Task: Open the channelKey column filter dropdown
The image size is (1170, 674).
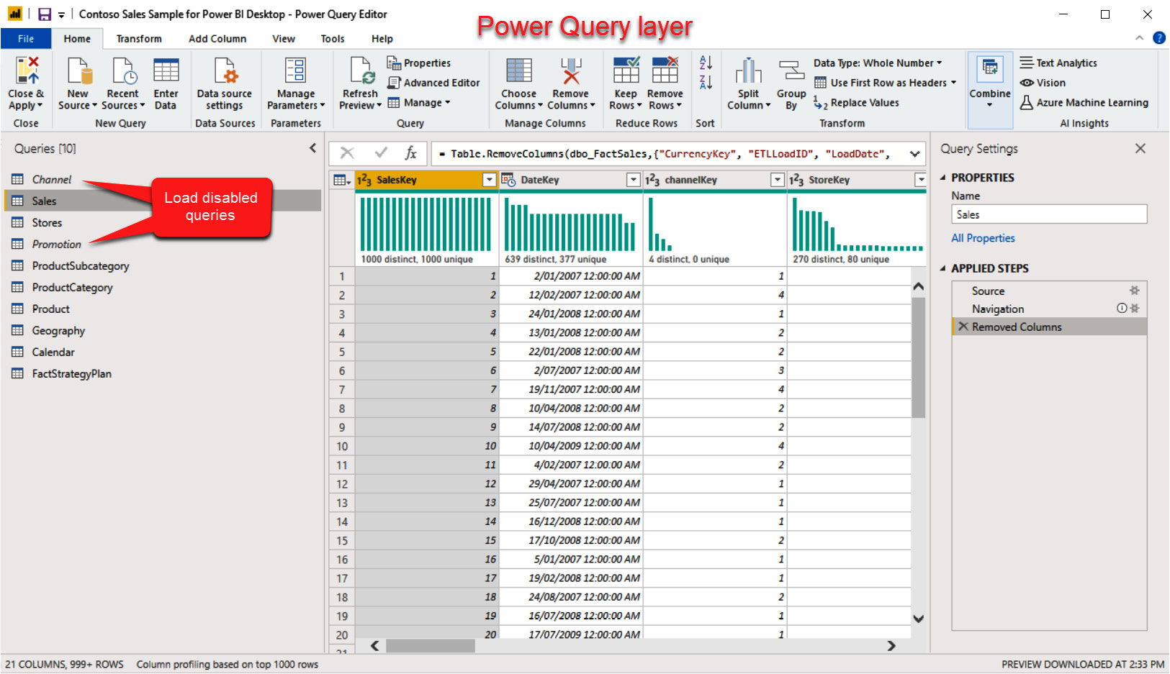Action: [778, 180]
